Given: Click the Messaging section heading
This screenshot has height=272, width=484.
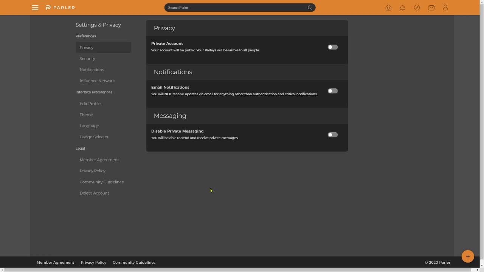Looking at the screenshot, I should point(170,116).
